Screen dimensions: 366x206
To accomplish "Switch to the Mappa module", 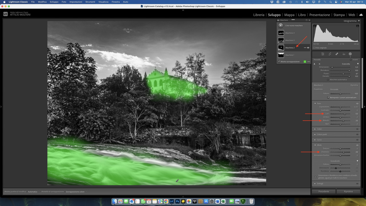I will (289, 15).
